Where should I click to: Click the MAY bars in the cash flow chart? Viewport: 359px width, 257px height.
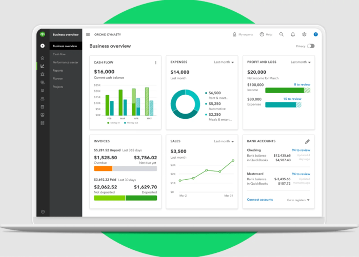[x=149, y=101]
